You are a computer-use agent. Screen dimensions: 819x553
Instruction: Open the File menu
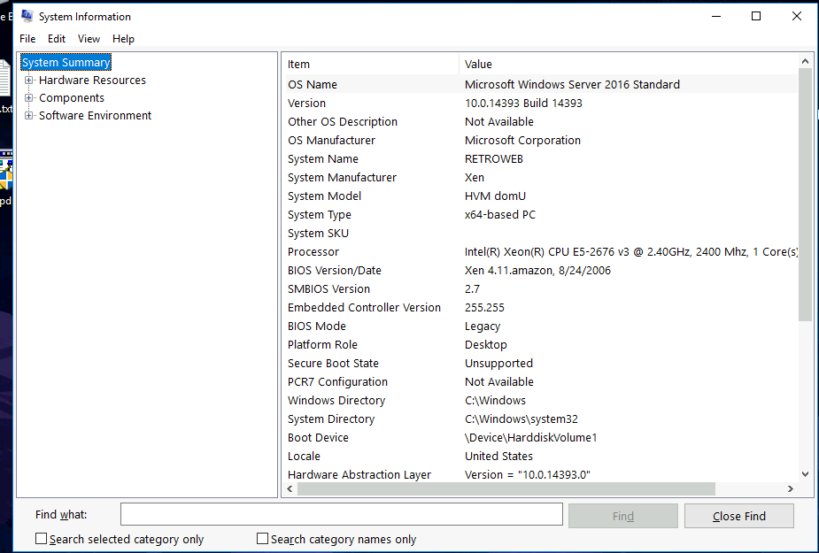tap(27, 39)
